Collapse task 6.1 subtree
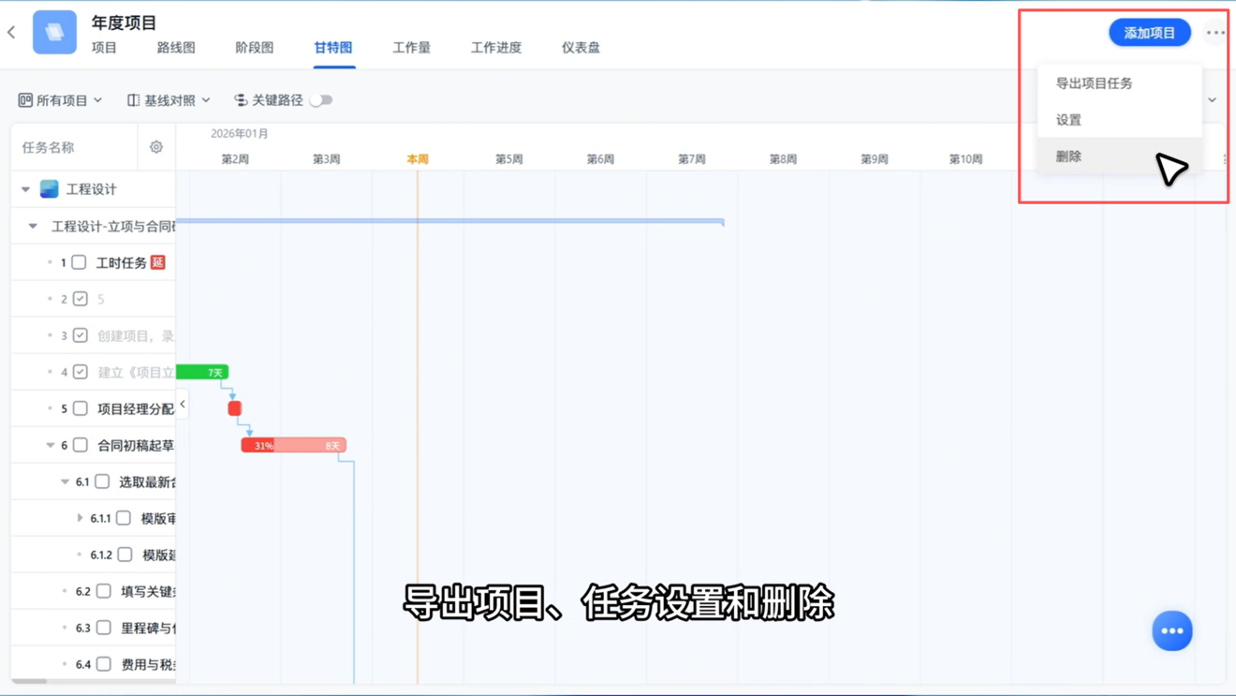The width and height of the screenshot is (1236, 696). pos(65,481)
